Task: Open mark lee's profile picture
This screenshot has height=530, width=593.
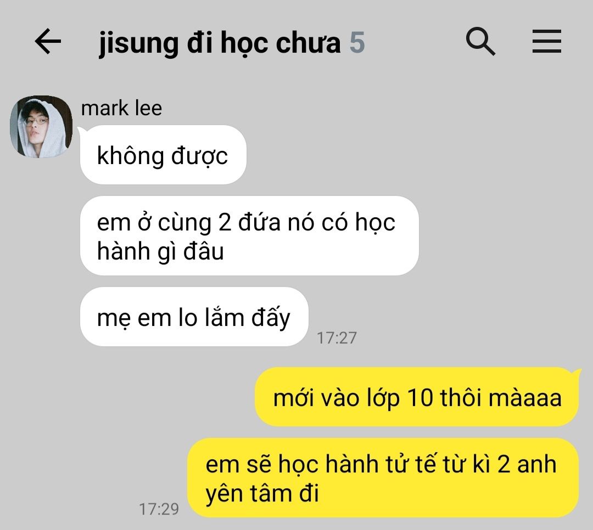Action: [x=41, y=127]
